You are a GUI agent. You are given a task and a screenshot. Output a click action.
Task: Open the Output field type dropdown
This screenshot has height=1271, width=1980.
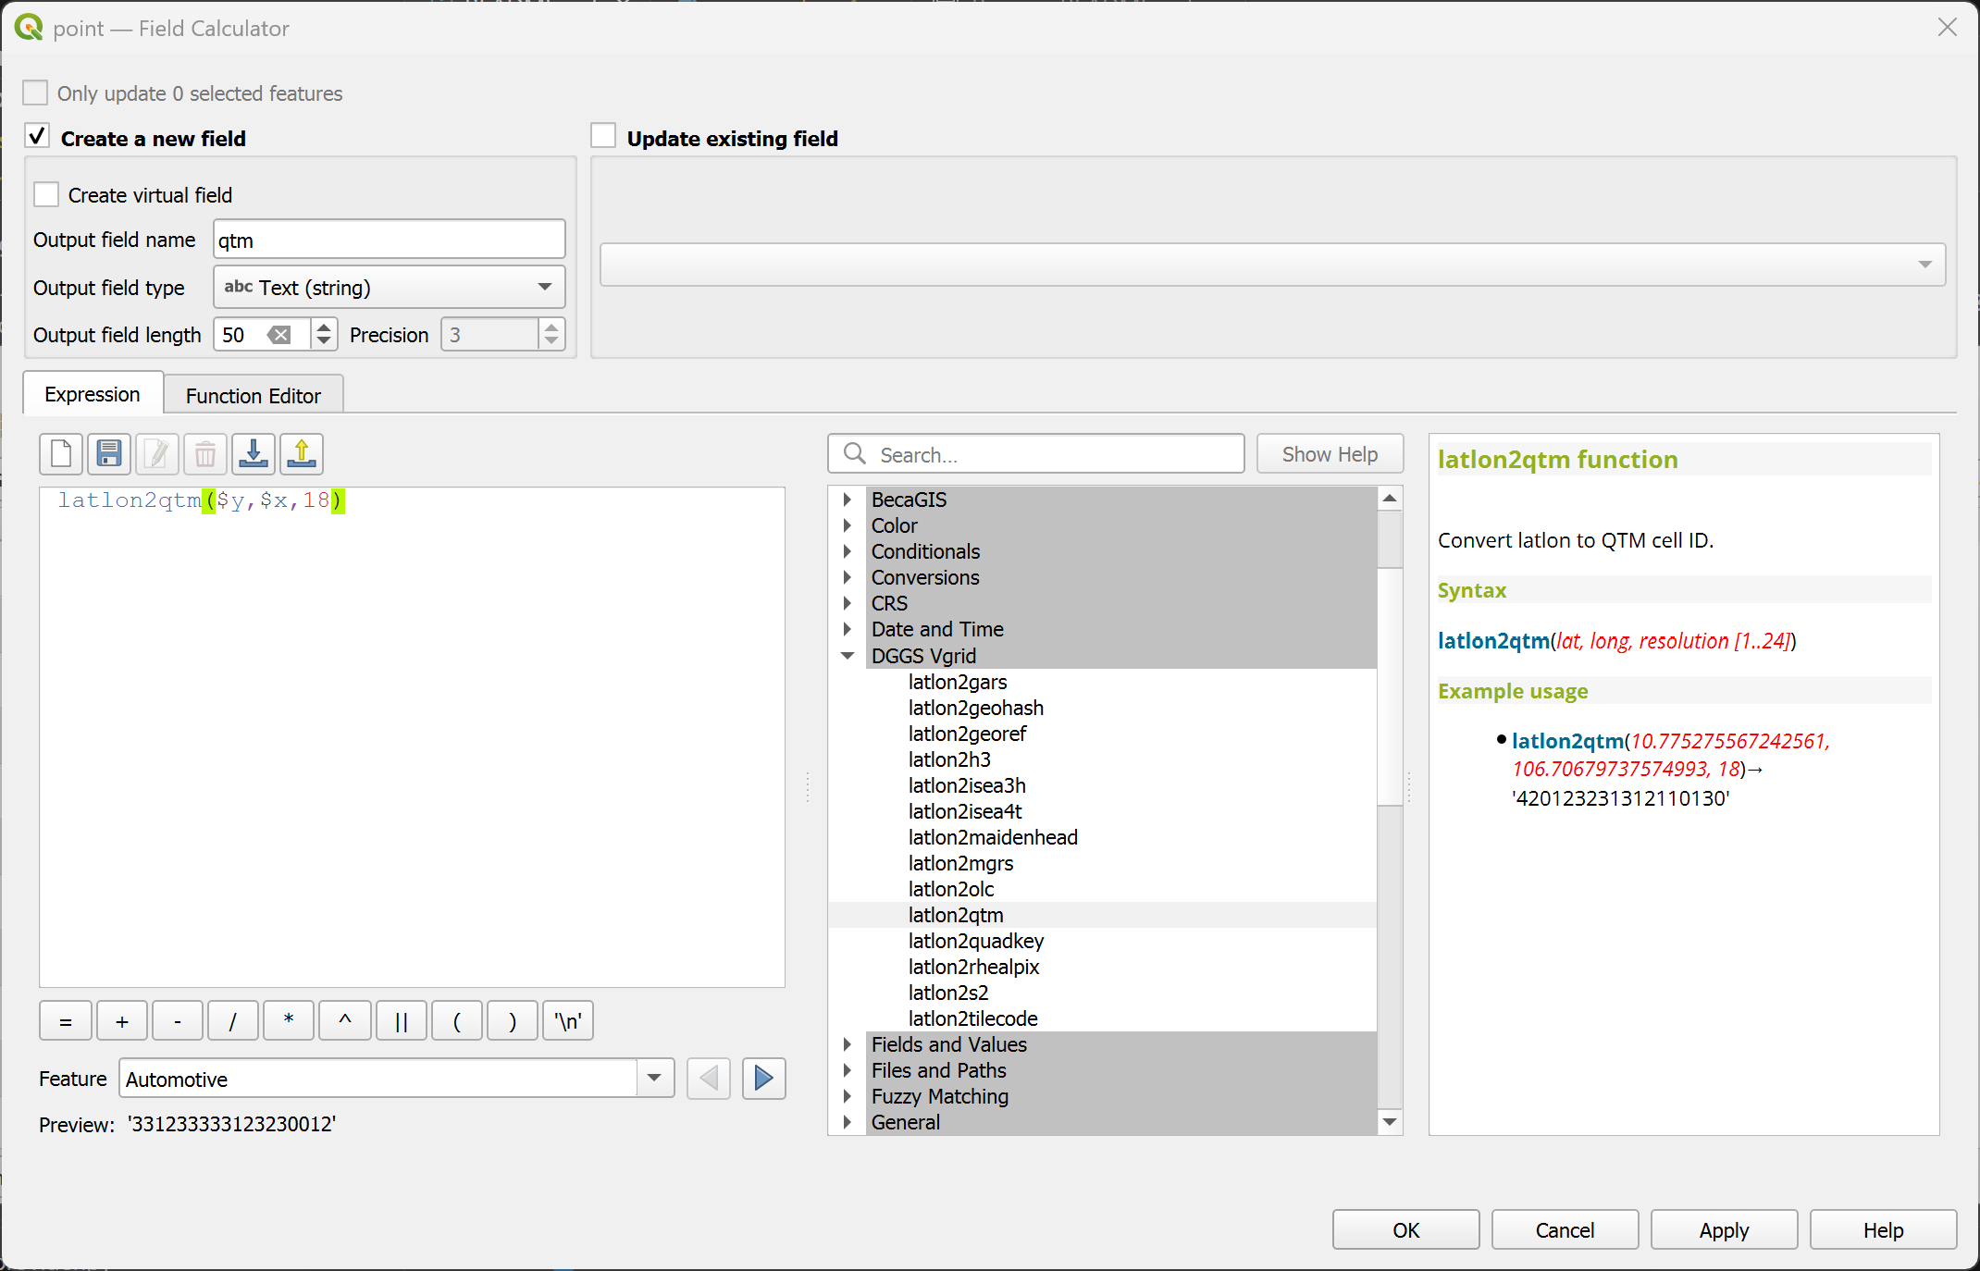(x=389, y=288)
